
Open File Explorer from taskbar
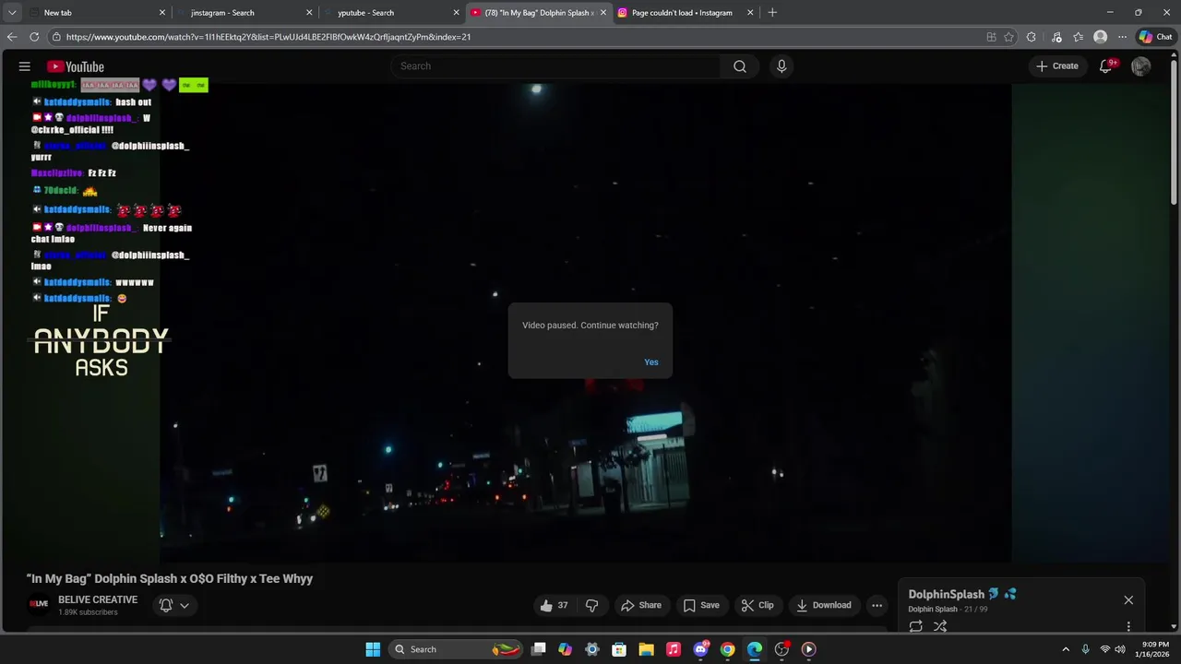(647, 649)
